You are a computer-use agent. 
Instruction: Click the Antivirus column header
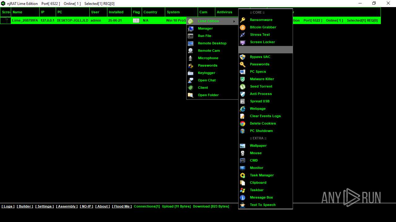(x=226, y=12)
